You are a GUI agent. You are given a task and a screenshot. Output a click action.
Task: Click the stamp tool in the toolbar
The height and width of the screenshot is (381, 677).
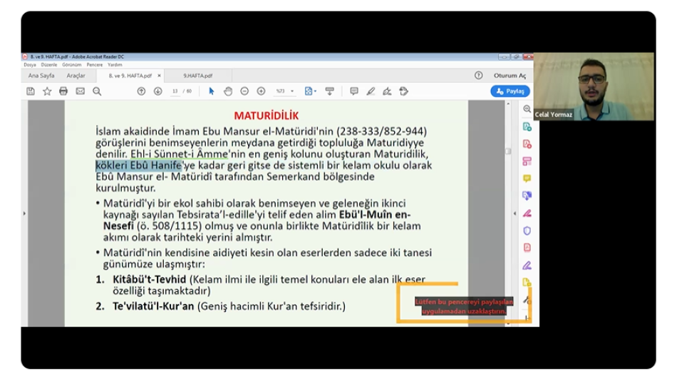[403, 91]
